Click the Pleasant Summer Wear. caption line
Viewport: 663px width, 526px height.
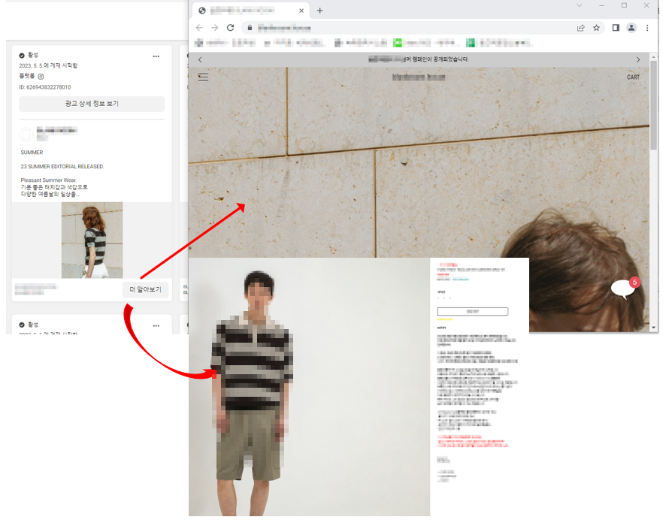pyautogui.click(x=49, y=180)
